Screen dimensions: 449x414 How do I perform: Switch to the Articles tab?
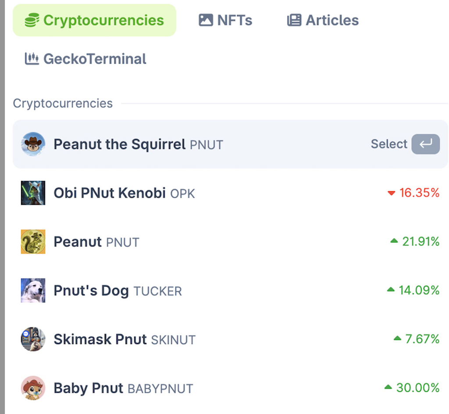[323, 20]
